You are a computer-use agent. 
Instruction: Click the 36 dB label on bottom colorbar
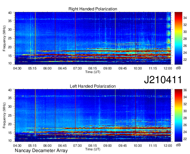click(x=185, y=90)
